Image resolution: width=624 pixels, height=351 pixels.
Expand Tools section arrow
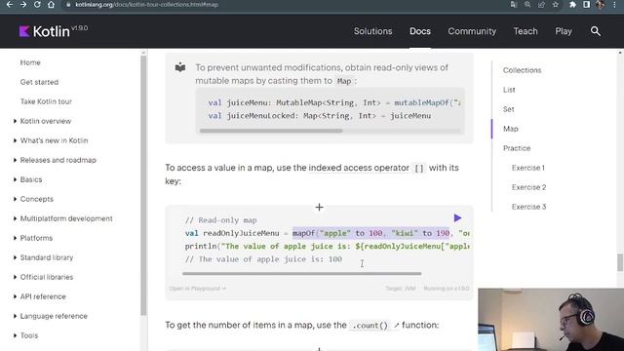(x=16, y=335)
